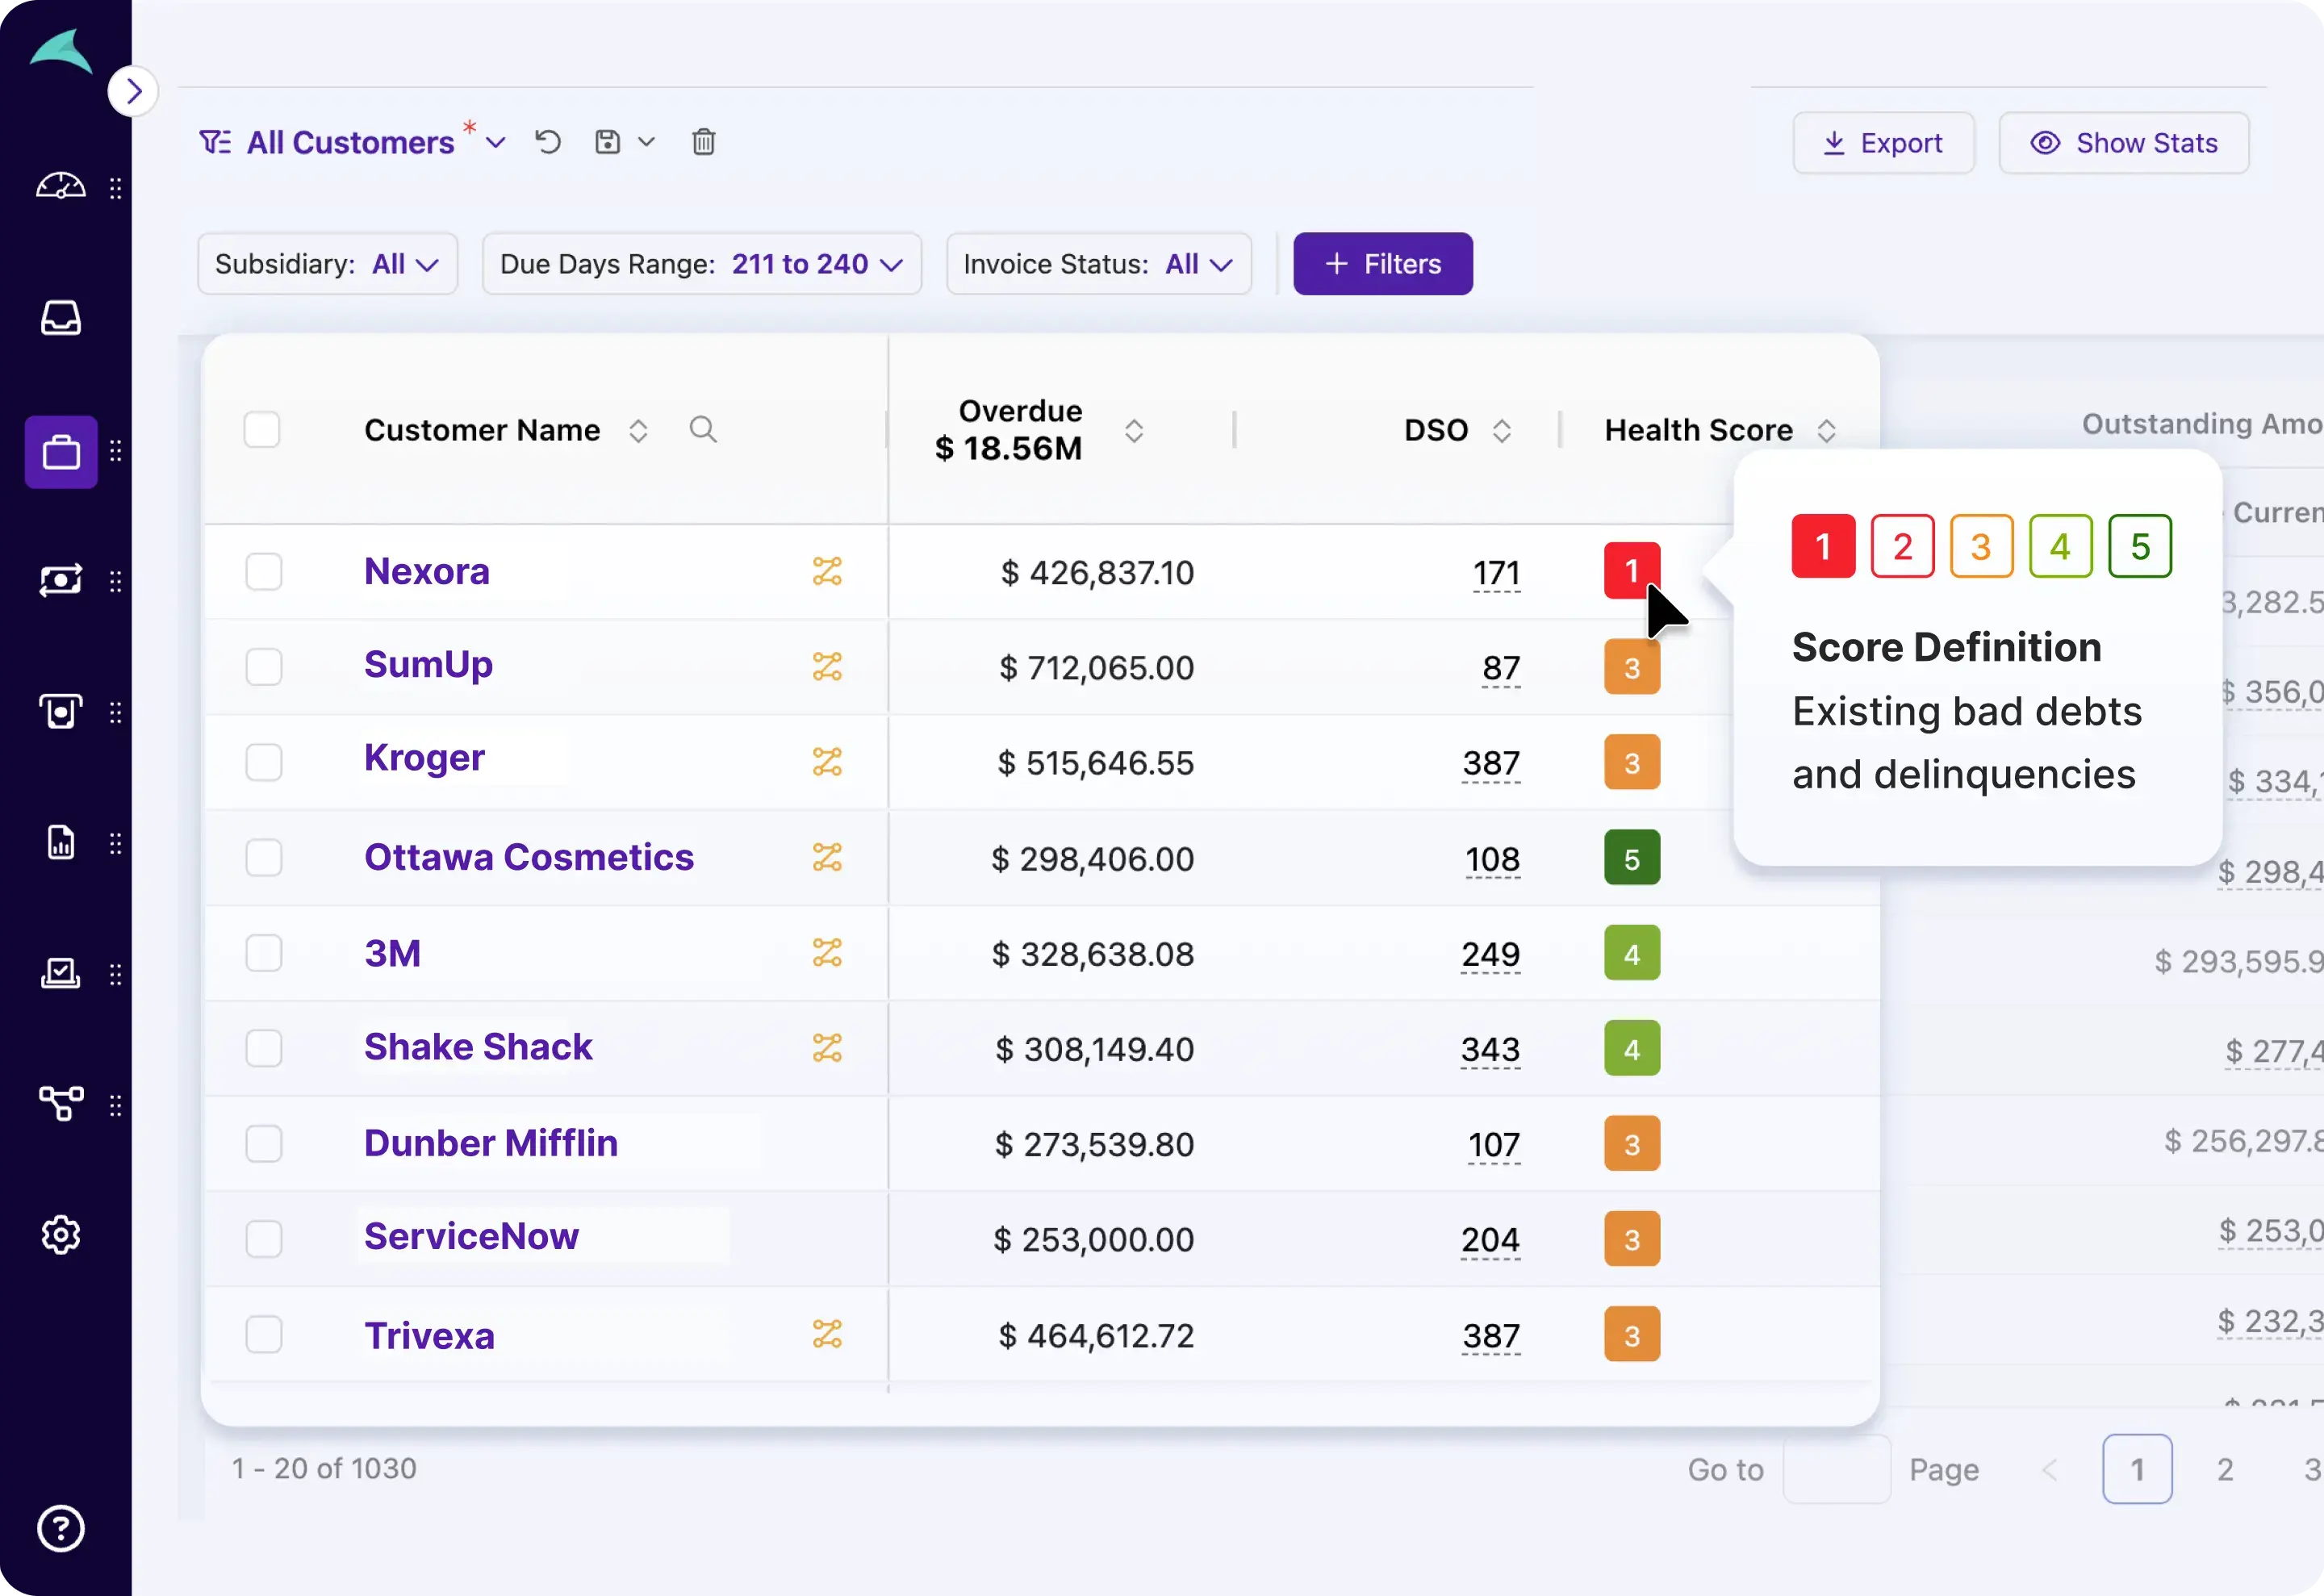Toggle the select-all header checkbox
This screenshot has height=1596, width=2324.
(262, 430)
